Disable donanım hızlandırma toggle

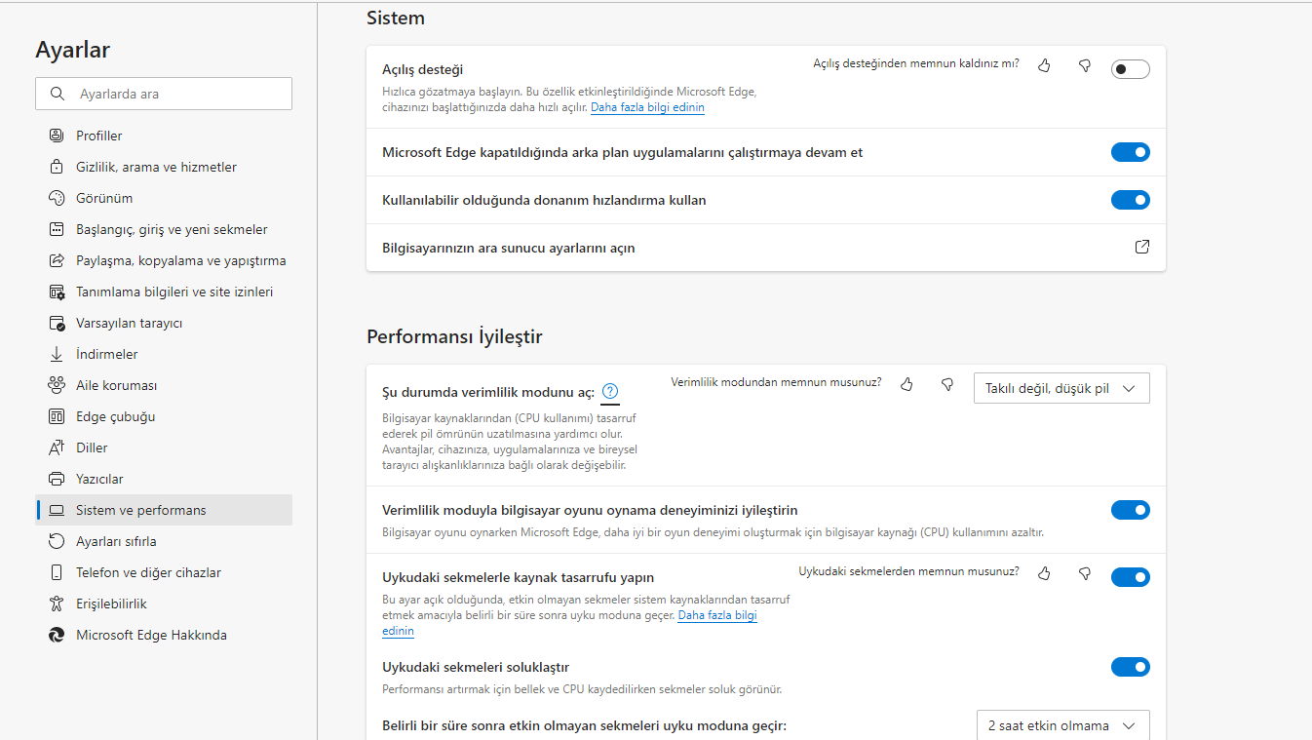point(1131,200)
